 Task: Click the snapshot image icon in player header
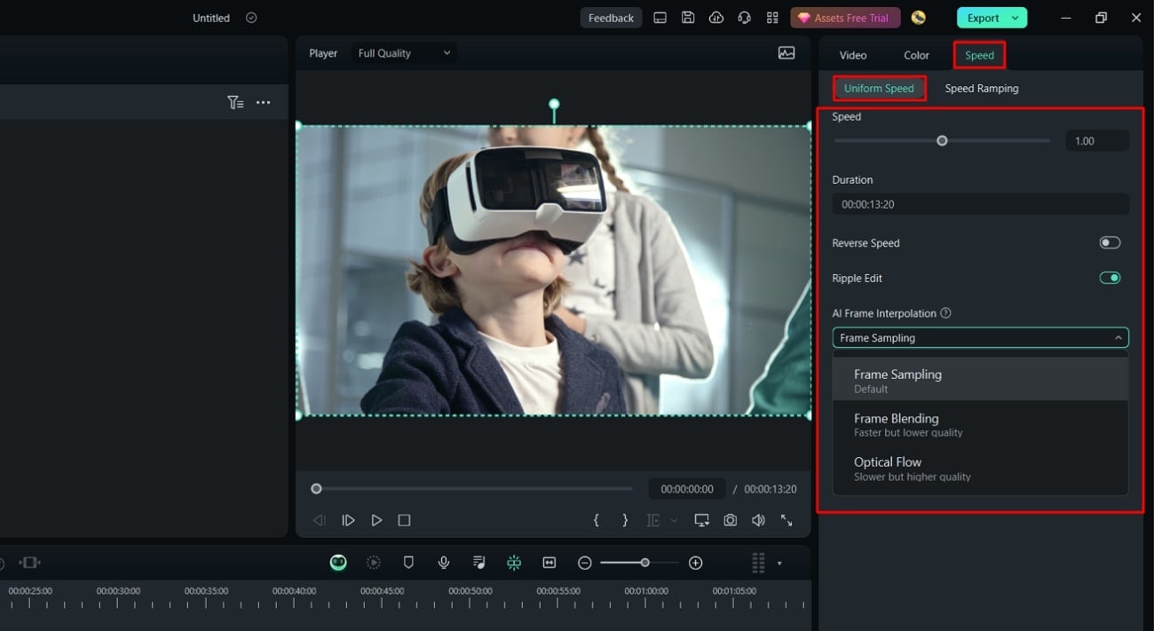tap(786, 53)
